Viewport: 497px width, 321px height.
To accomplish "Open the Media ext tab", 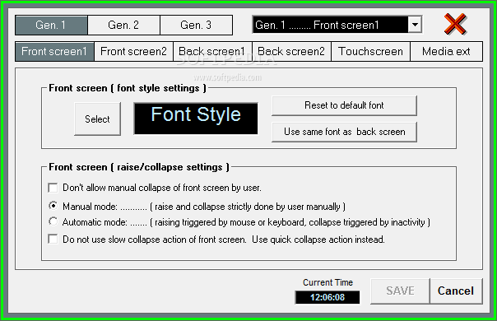I will pyautogui.click(x=446, y=51).
